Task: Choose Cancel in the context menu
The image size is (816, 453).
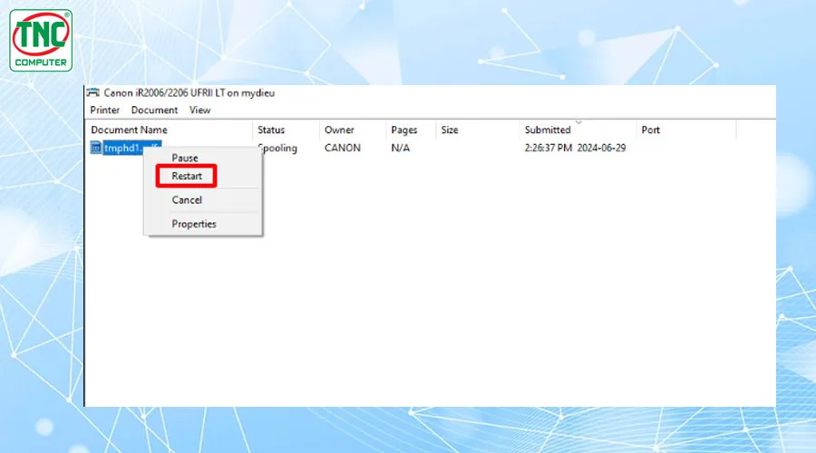Action: pos(186,200)
